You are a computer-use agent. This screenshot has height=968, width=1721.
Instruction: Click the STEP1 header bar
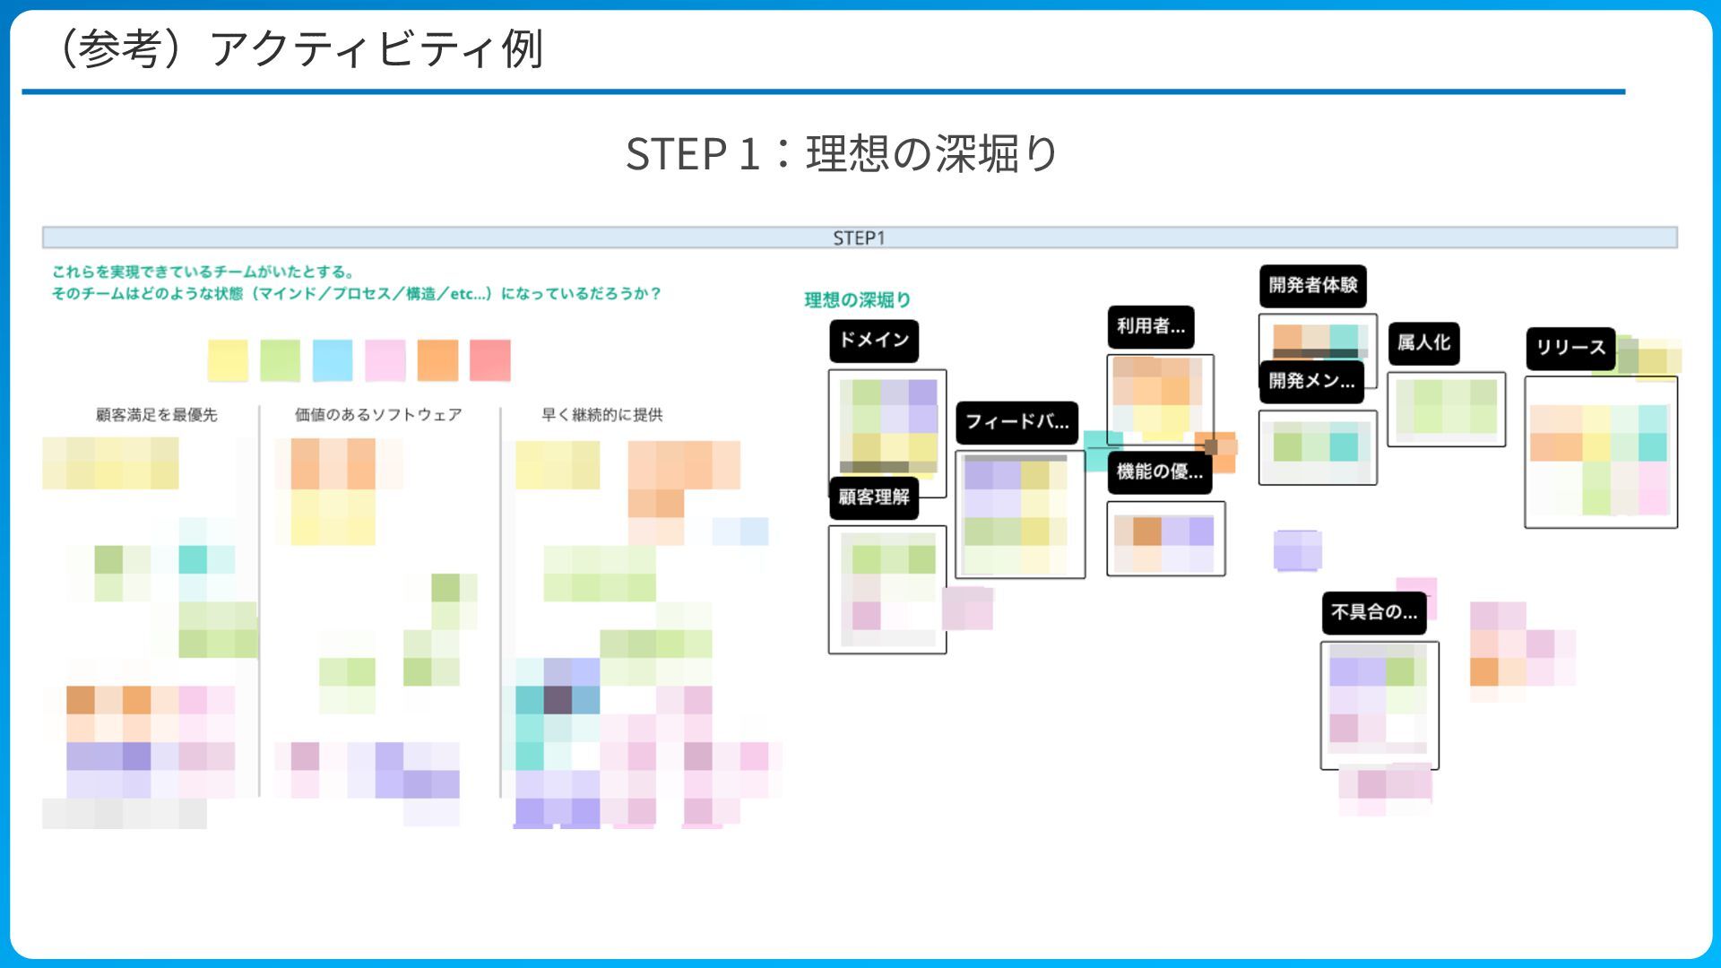click(859, 238)
